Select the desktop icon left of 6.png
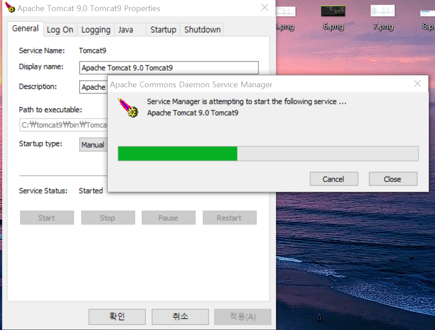The height and width of the screenshot is (330, 435). 285,18
